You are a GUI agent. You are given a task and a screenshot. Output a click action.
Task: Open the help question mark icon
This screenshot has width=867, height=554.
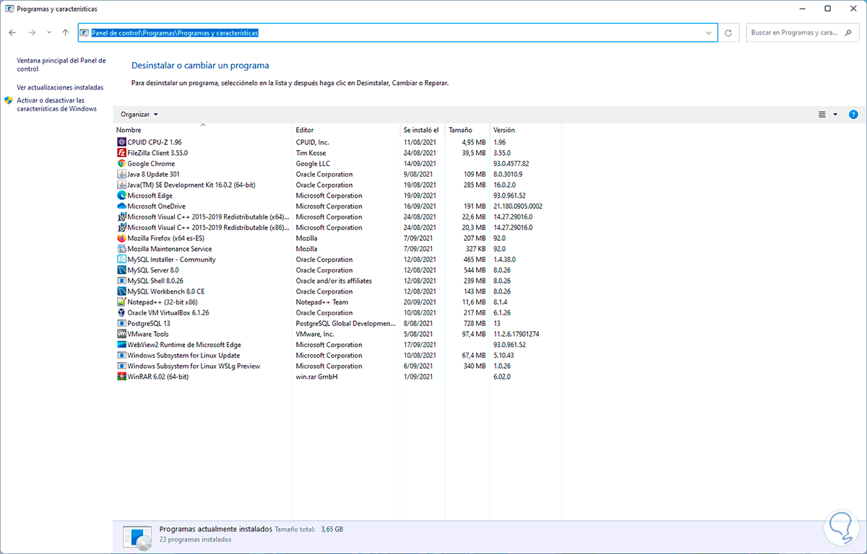[x=853, y=114]
